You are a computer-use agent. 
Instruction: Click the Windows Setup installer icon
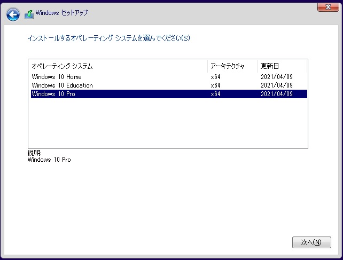29,14
